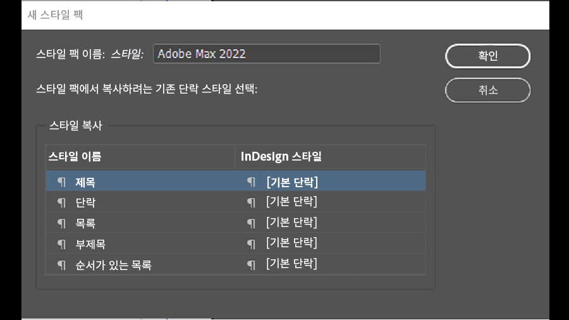Click paragraph icon beside 단락 name
569x320 pixels.
coord(62,202)
